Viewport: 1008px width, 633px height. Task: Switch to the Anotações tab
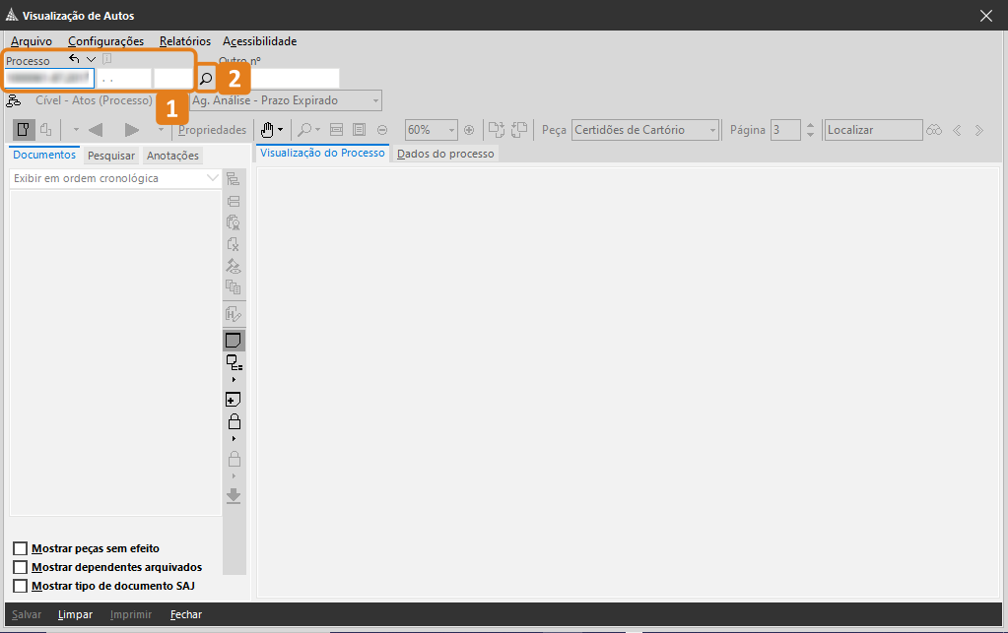pos(173,156)
